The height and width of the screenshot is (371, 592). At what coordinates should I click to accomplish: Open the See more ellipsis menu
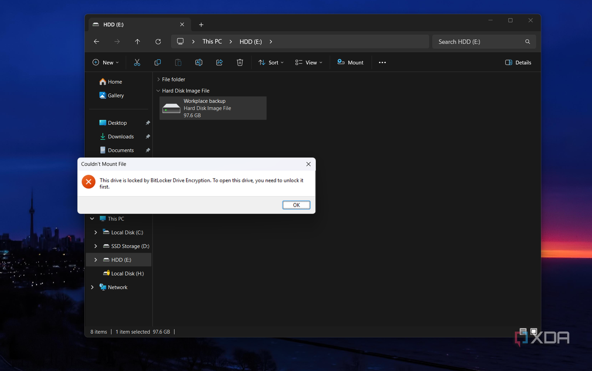click(x=382, y=62)
